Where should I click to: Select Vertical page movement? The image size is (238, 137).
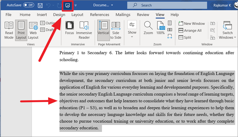coord(103,30)
